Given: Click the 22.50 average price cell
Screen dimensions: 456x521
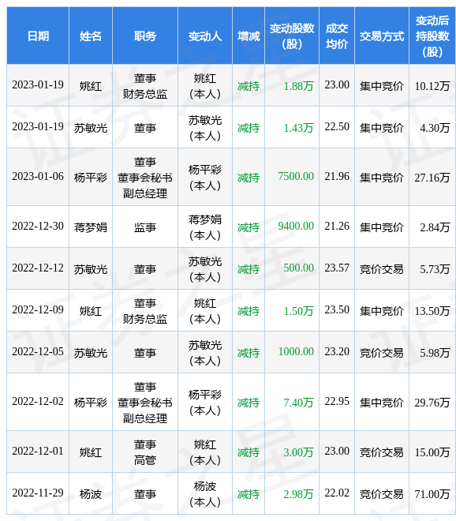Looking at the screenshot, I should click(x=337, y=127).
